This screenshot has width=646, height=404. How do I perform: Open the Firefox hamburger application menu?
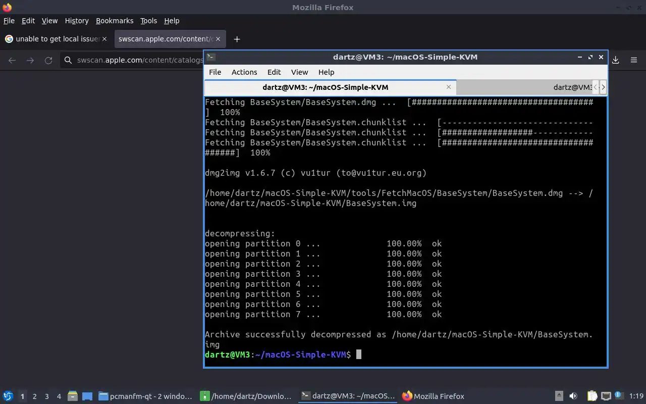634,60
